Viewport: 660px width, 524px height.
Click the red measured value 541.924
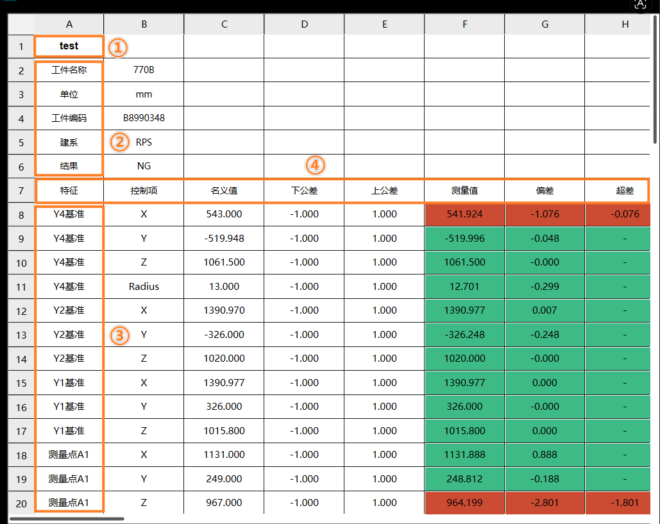pos(464,214)
